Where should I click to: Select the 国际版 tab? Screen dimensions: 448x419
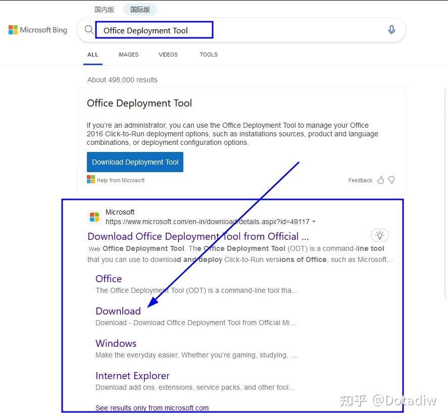[x=139, y=9]
